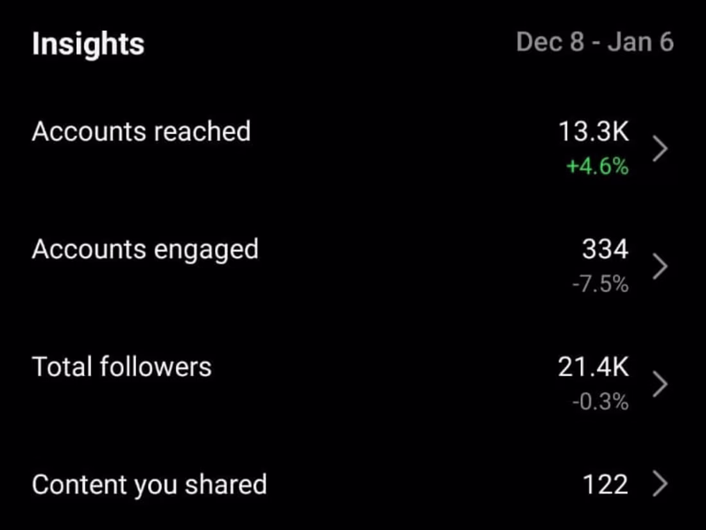Select the Accounts engaged label
706x530 pixels.
point(145,250)
